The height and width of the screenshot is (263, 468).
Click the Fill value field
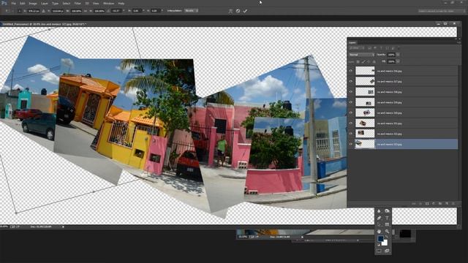click(x=391, y=61)
